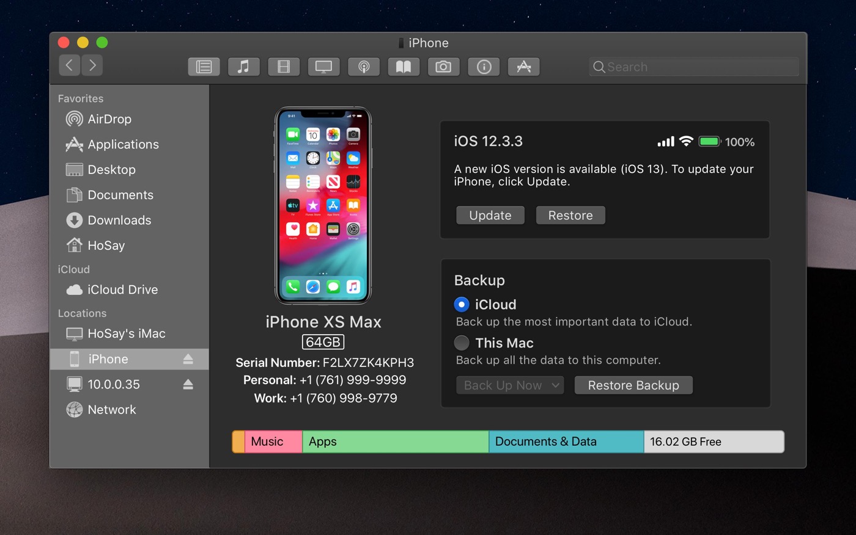
Task: Open the General summary toolbar tab
Action: coord(204,67)
